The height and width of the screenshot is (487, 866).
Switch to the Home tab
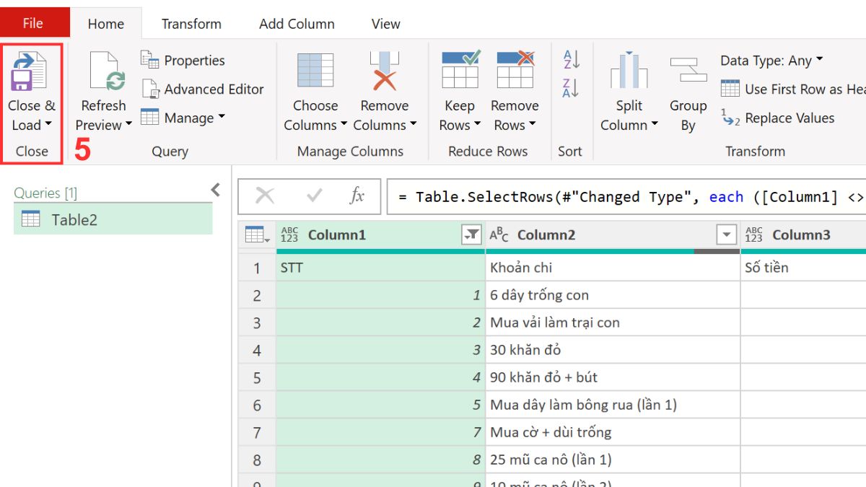(106, 23)
